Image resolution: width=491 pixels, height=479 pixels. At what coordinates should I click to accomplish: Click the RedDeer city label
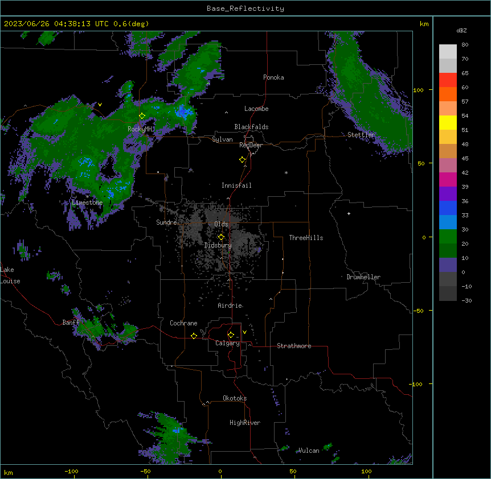251,145
